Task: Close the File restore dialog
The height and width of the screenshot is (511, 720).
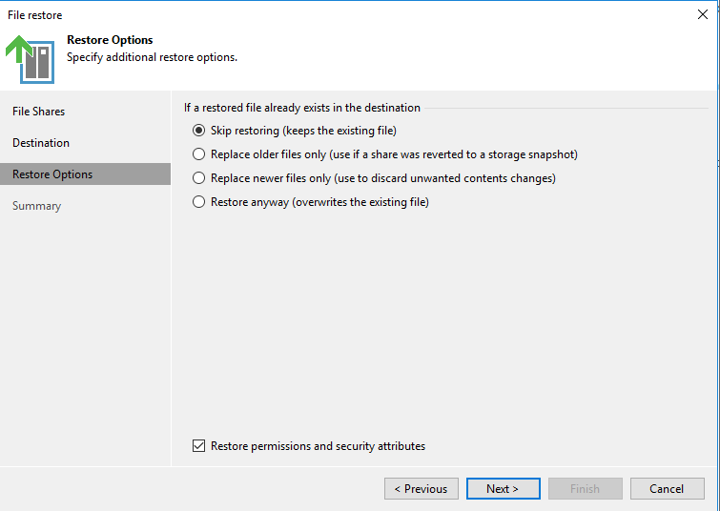Action: [x=703, y=14]
